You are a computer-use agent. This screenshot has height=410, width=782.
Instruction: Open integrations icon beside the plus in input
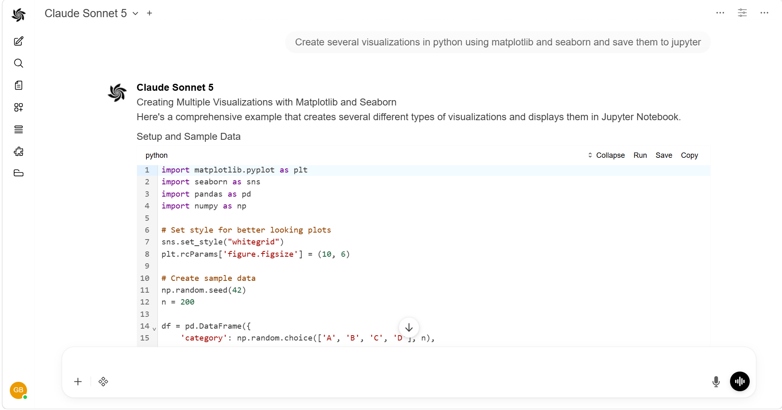(103, 382)
